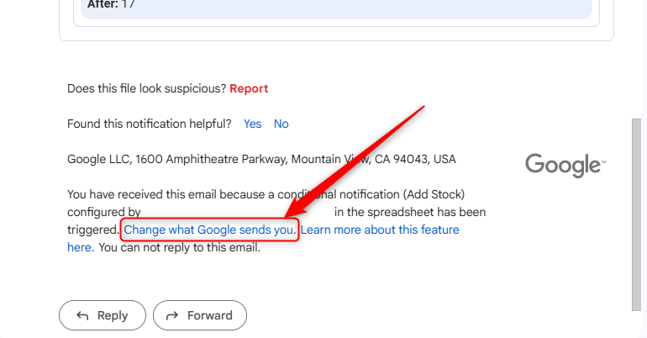Viewport: 647px width, 338px height.
Task: Click the 'here.' link text
Action: tap(81, 247)
